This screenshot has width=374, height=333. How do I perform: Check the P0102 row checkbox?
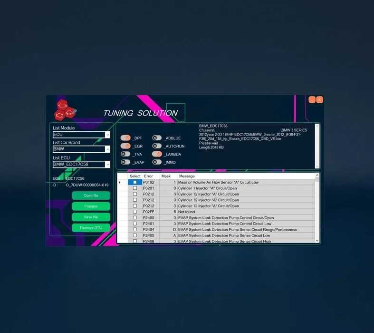135,182
